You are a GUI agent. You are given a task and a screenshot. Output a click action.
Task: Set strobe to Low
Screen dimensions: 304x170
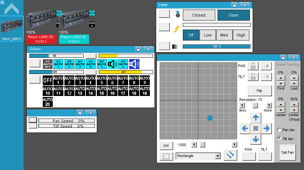[208, 35]
